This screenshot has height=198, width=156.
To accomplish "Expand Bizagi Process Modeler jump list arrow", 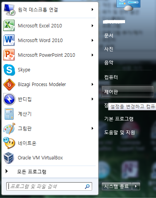I will click(x=93, y=85).
